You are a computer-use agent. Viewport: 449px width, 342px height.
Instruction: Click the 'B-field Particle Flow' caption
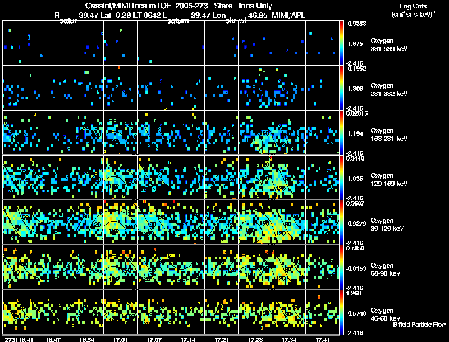419,325
